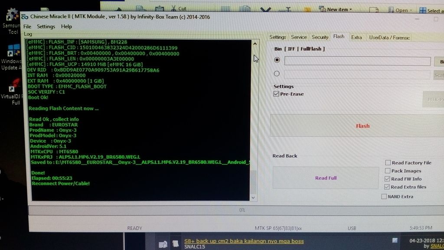Disable the Pre-Erase checkbox

coord(277,94)
